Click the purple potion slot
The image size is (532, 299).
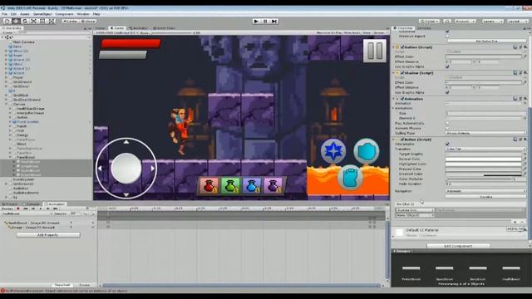click(x=273, y=186)
